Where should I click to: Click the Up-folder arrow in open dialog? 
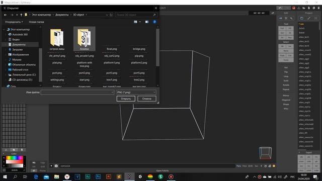21,15
